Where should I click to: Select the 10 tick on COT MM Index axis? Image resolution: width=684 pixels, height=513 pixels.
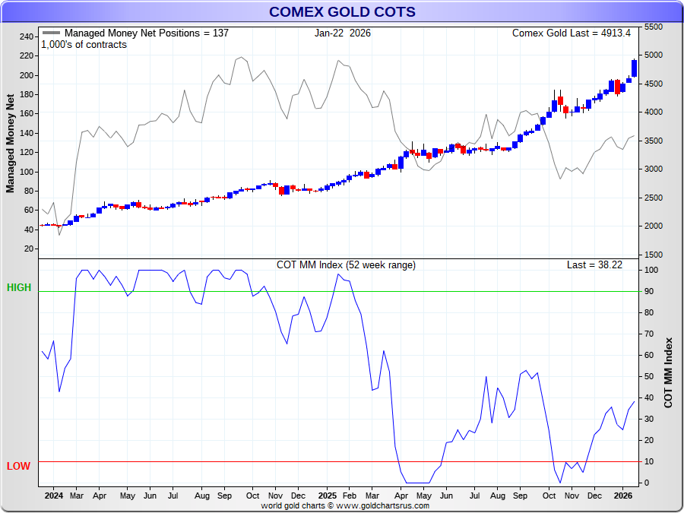pos(649,461)
